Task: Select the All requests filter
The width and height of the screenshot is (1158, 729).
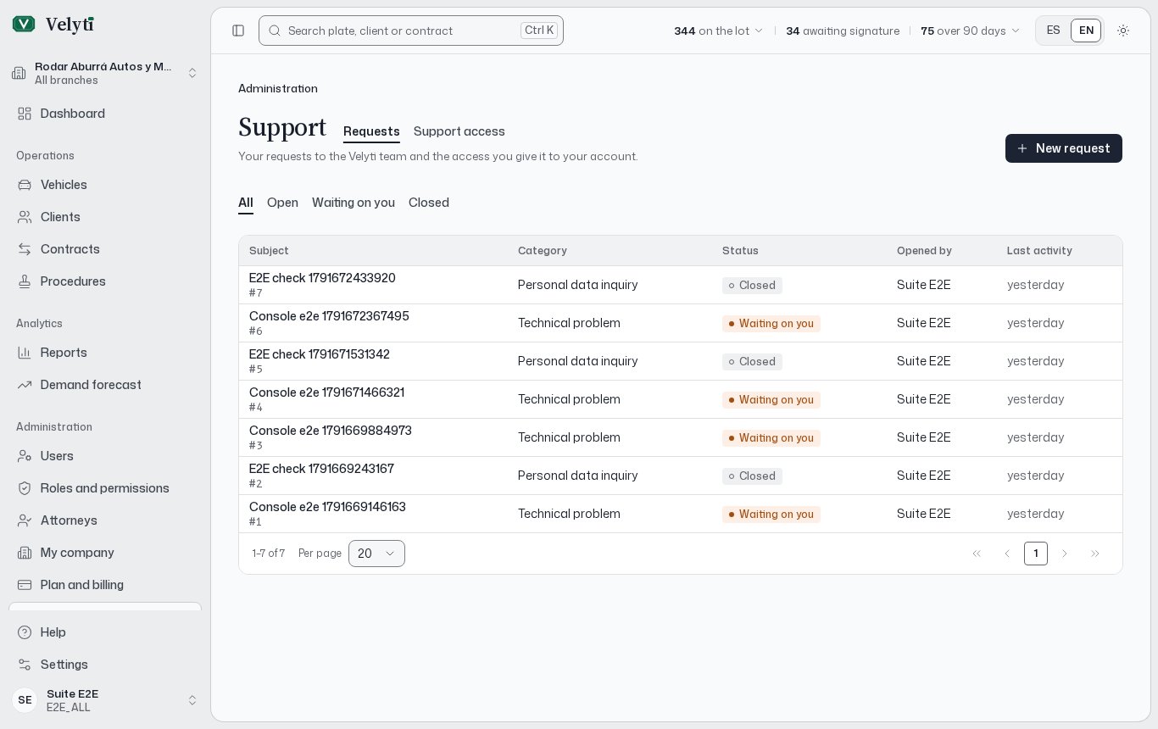Action: point(246,203)
